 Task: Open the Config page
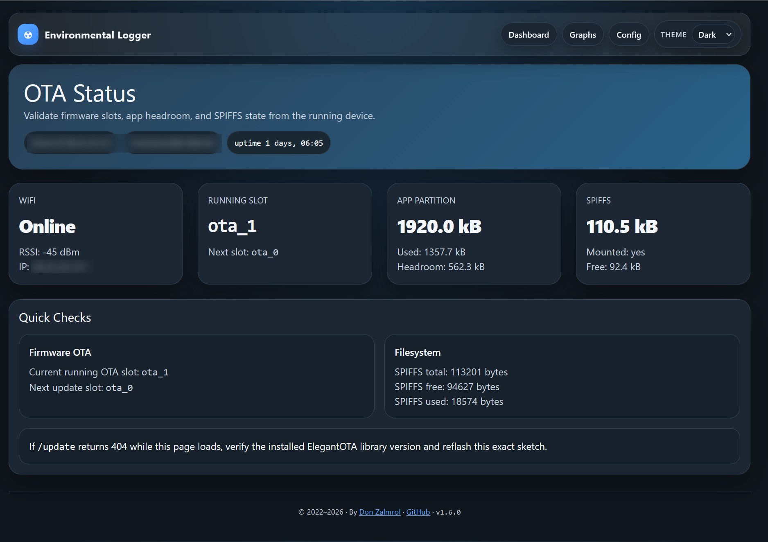pos(629,35)
